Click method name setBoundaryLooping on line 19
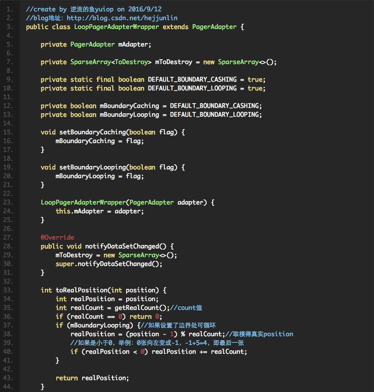Viewport: 374px width, 392px height. [x=93, y=167]
